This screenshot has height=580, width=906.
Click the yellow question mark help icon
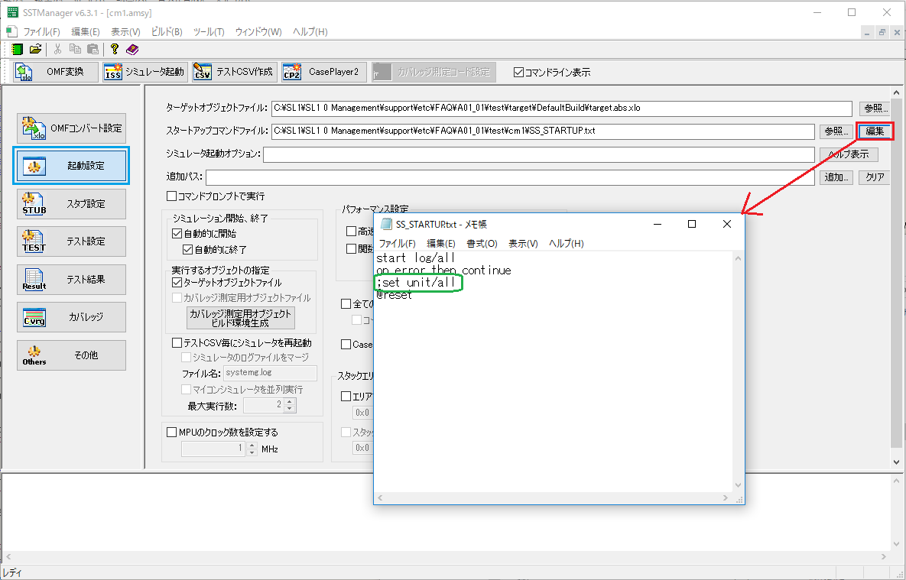click(x=115, y=49)
